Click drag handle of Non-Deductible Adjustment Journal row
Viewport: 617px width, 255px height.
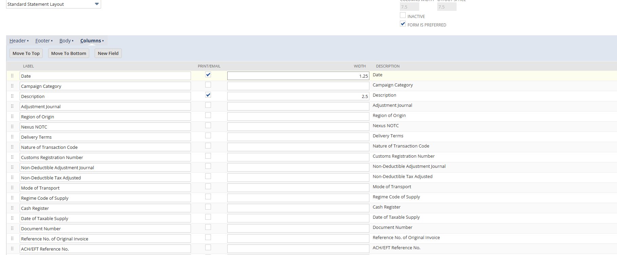(12, 167)
